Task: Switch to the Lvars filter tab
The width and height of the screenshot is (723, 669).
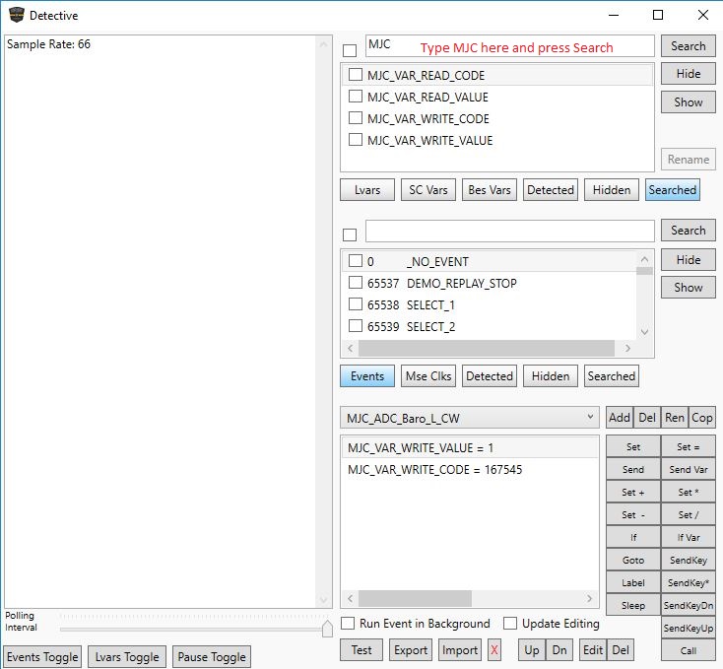Action: pyautogui.click(x=367, y=190)
